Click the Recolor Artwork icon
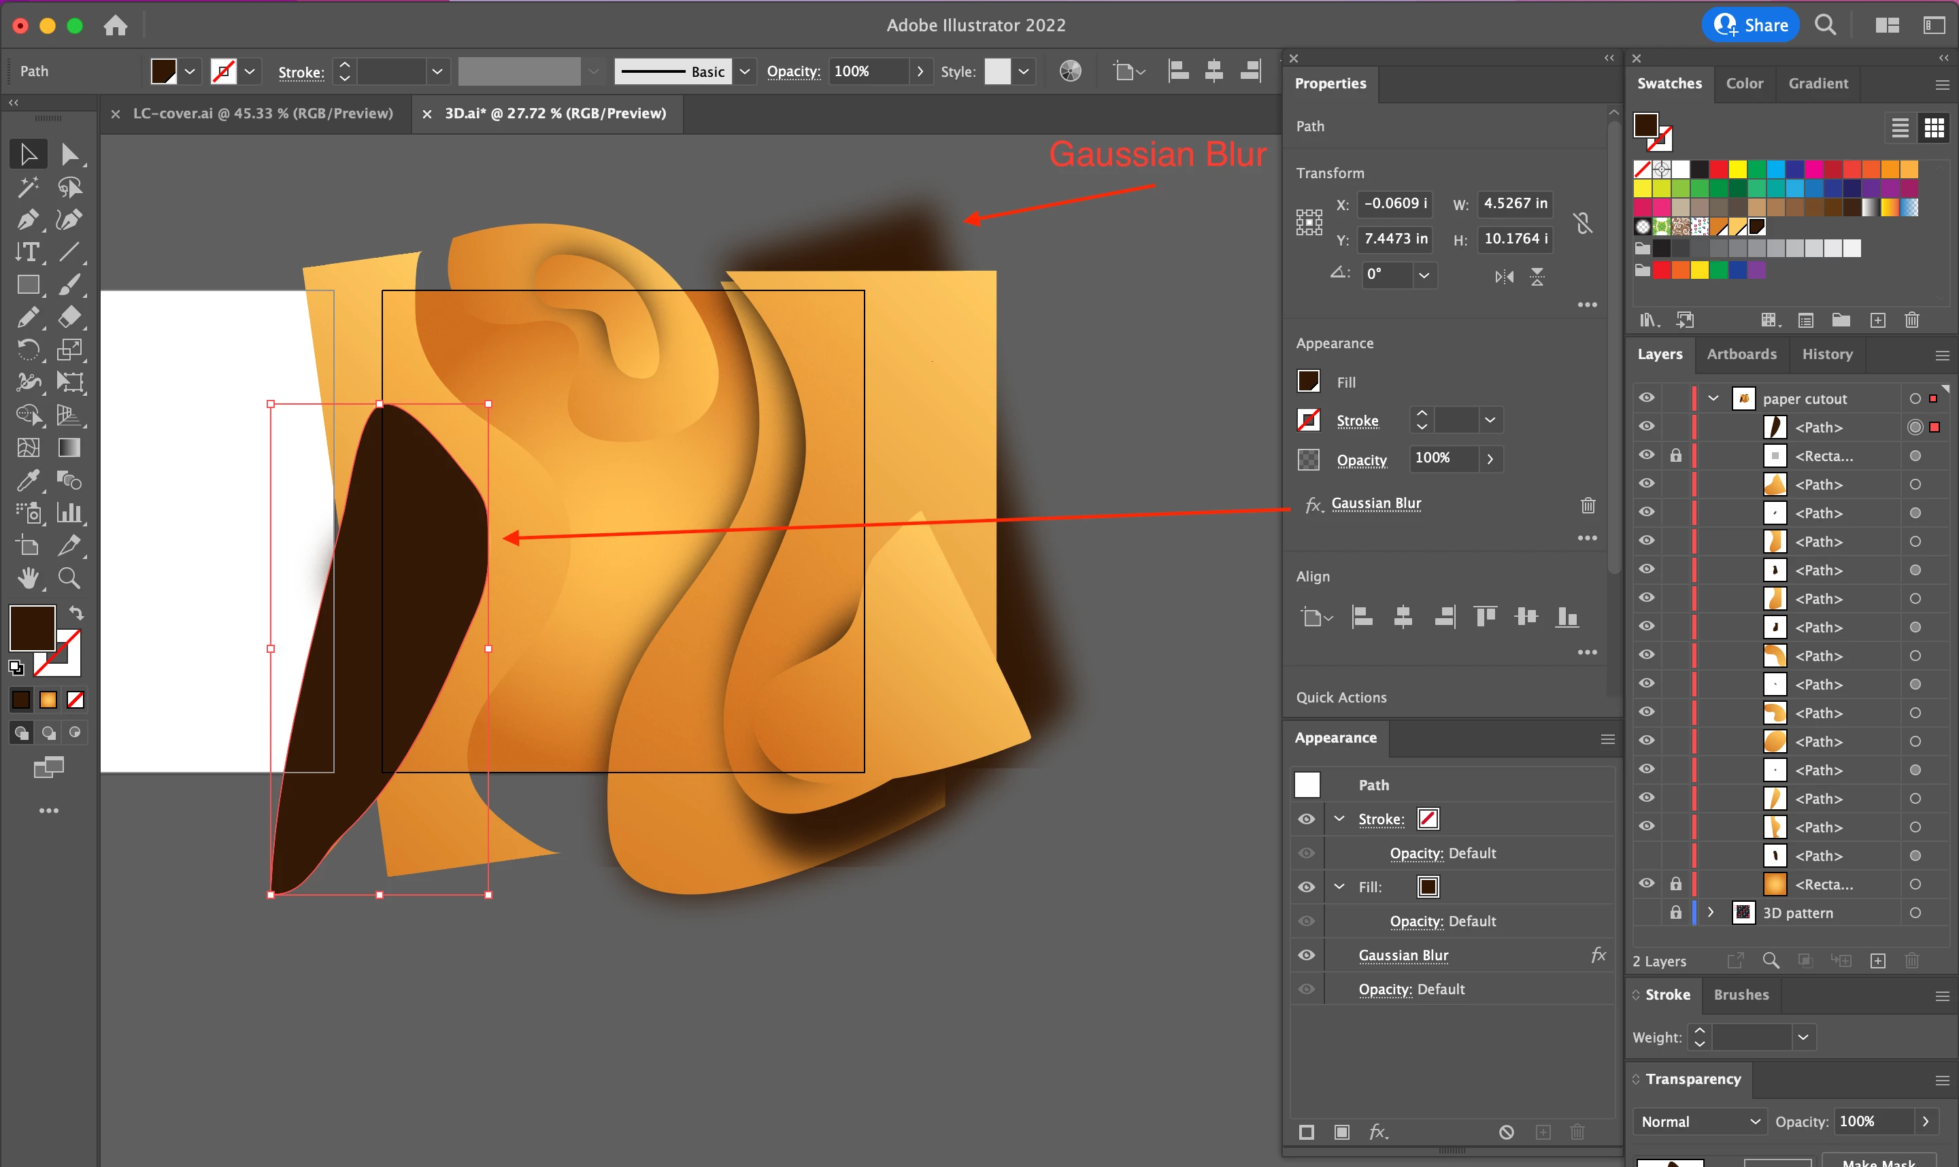 click(1071, 71)
